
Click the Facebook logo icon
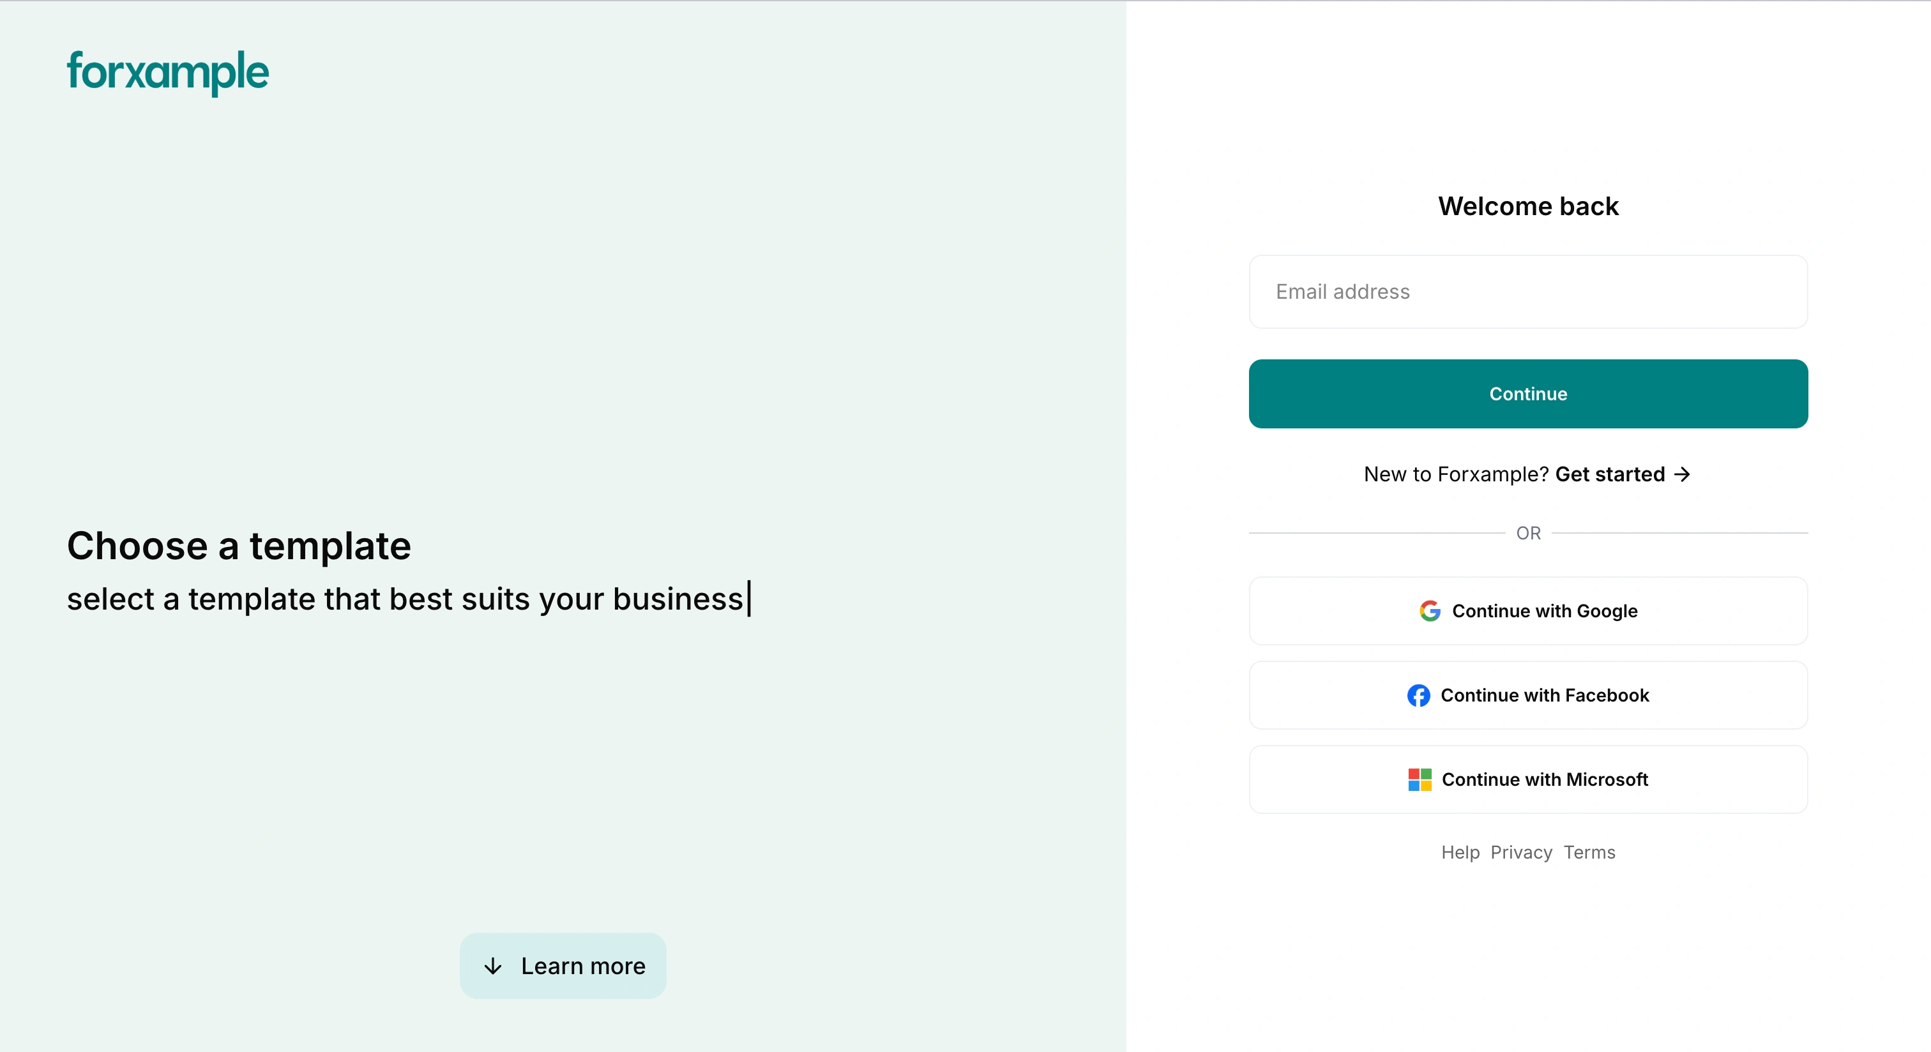(x=1418, y=695)
